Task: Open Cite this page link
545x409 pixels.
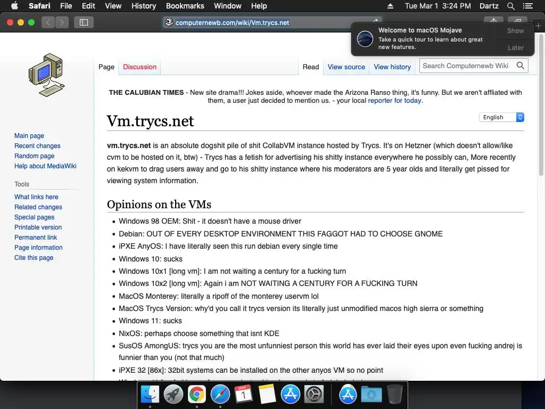Action: click(x=34, y=257)
